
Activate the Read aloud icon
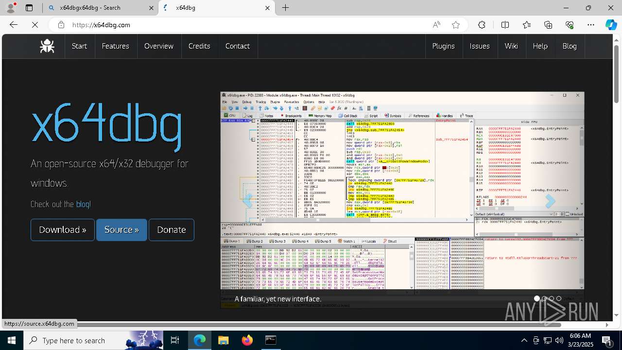coord(436,25)
